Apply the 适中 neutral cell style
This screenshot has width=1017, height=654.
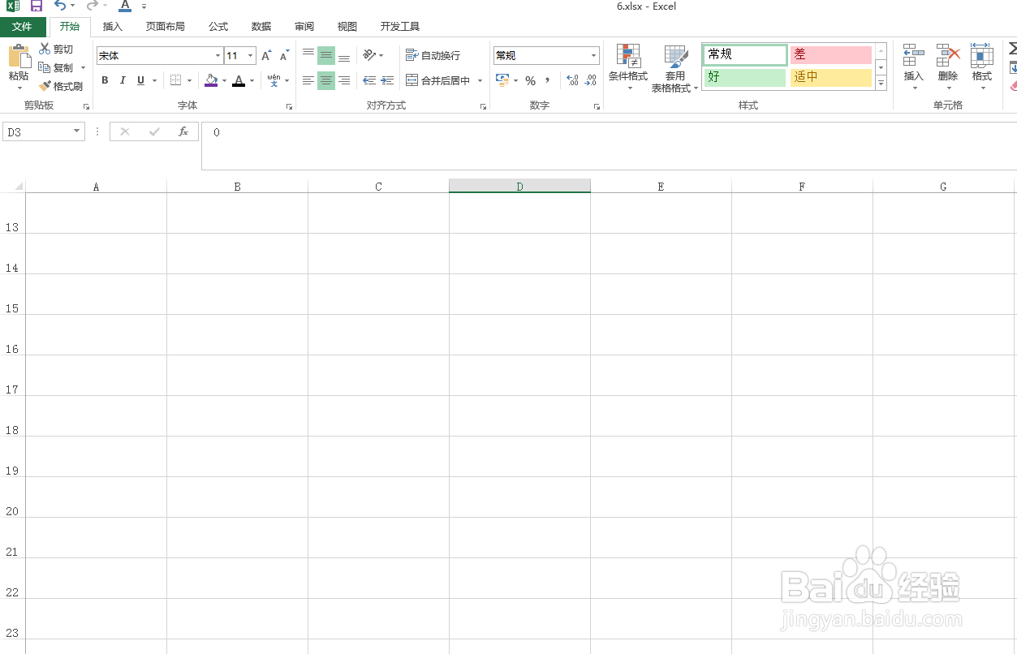tap(831, 77)
